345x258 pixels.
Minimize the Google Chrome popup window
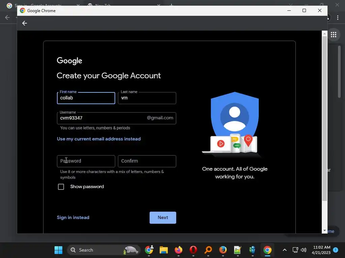[289, 10]
